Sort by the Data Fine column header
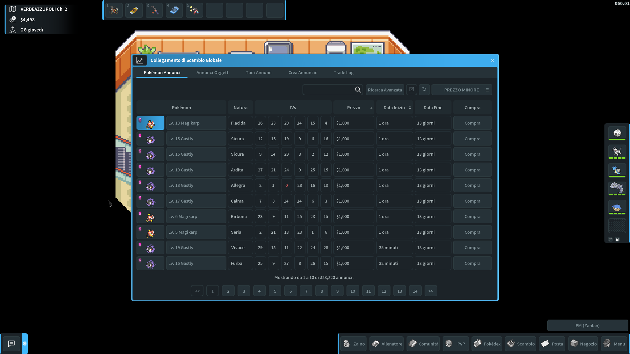Viewport: 630px width, 354px height. coord(433,108)
